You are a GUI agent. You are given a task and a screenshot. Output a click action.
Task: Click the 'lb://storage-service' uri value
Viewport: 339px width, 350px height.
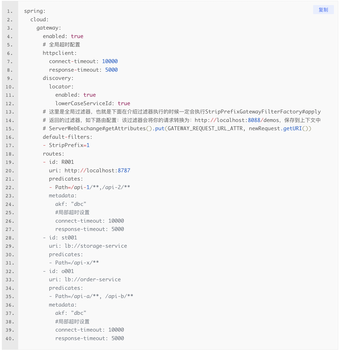click(x=96, y=246)
